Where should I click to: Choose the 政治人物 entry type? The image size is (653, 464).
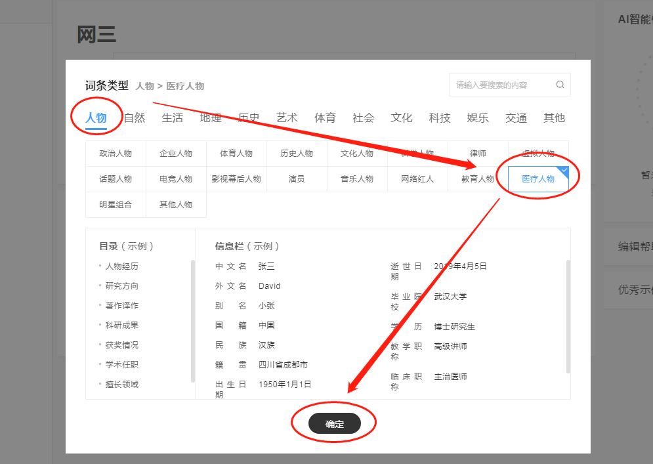116,154
